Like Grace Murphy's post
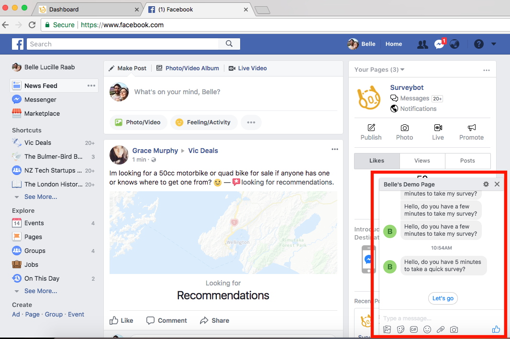The width and height of the screenshot is (510, 339). 122,320
